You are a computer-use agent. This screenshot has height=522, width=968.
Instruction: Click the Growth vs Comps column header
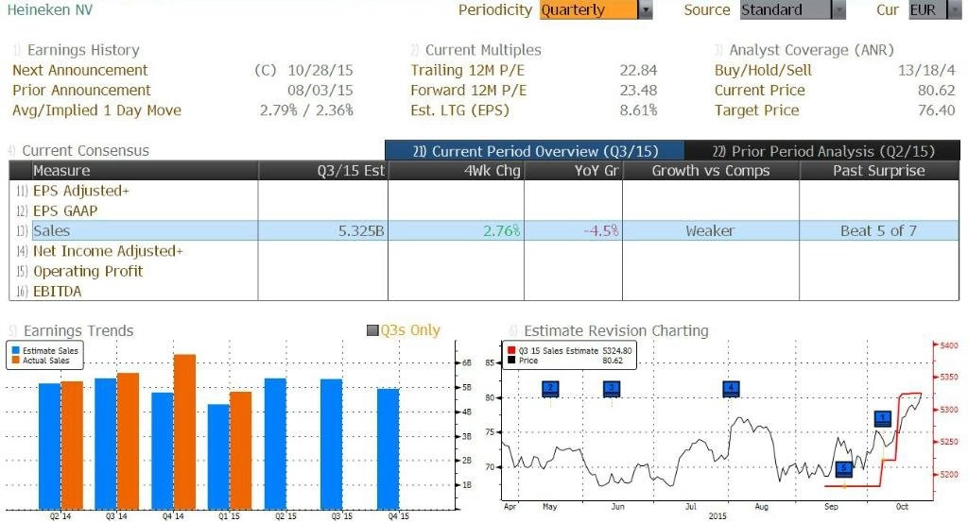click(x=711, y=171)
